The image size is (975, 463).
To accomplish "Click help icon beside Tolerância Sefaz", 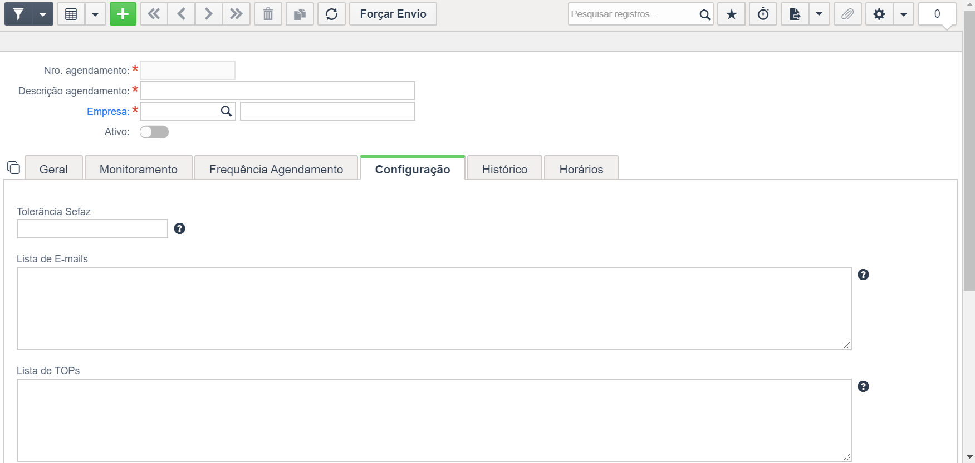I will click(179, 228).
